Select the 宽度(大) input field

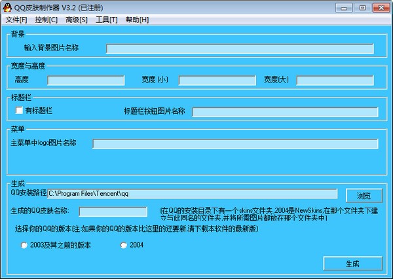335,81
